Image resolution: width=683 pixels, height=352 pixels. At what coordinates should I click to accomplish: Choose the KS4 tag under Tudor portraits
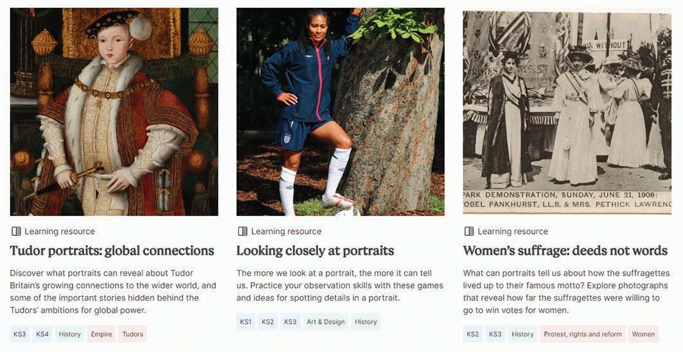42,334
